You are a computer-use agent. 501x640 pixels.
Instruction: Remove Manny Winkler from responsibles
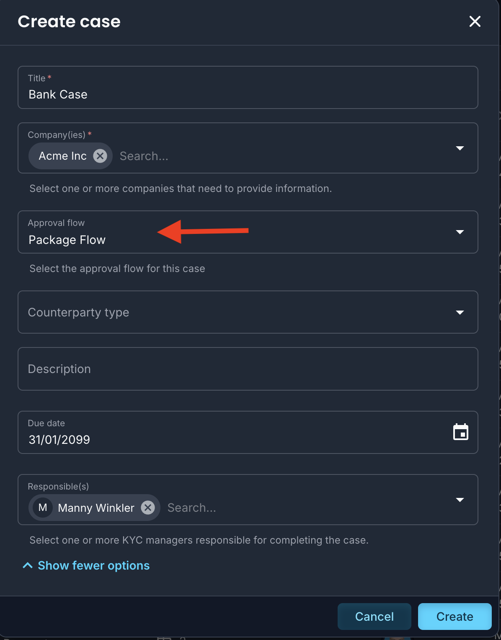pos(147,508)
